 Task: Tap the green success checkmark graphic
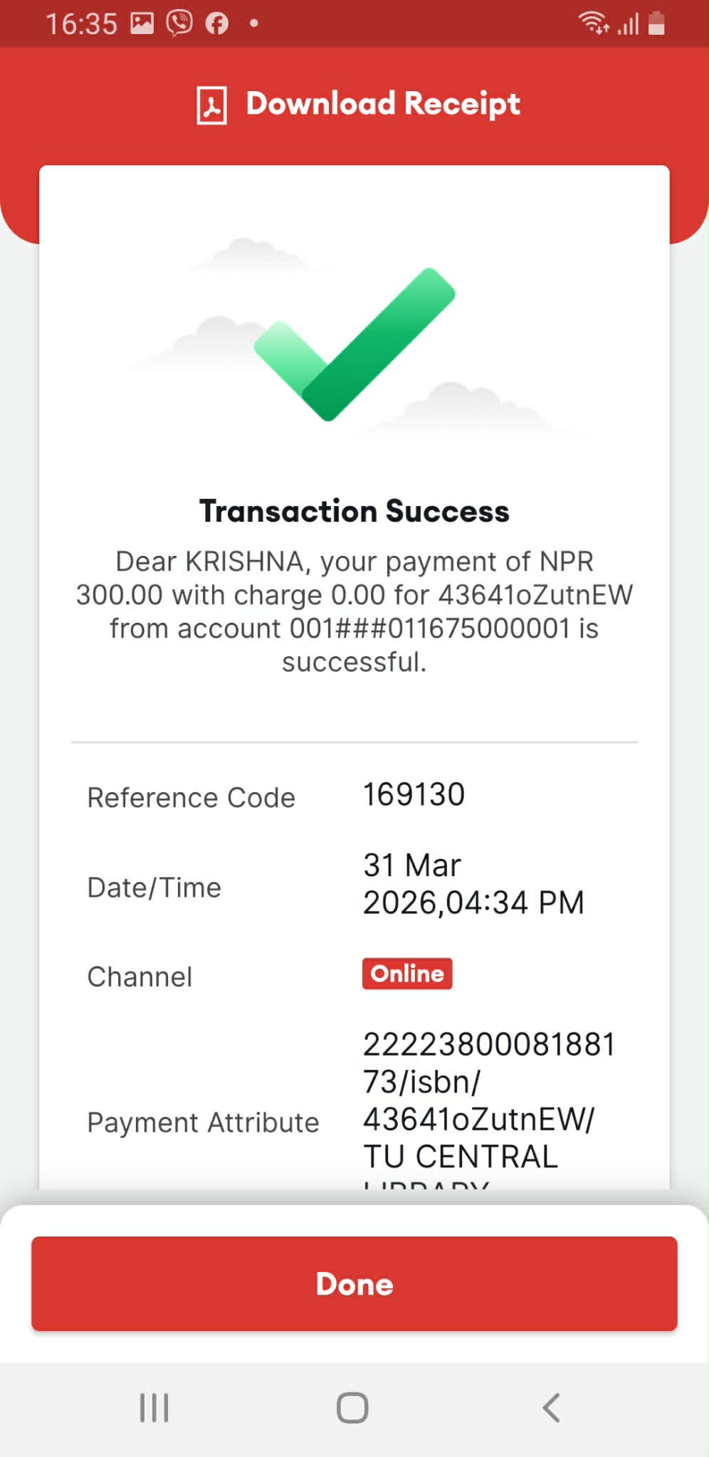coord(354,343)
